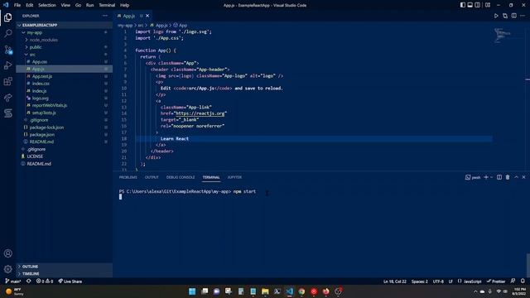Open the Explorer view in activity bar
Viewport: 530px width, 298px height.
(x=7, y=17)
